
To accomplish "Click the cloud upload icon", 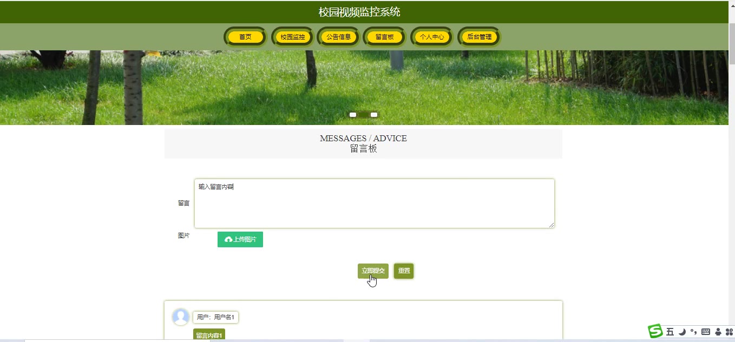I will pos(228,239).
